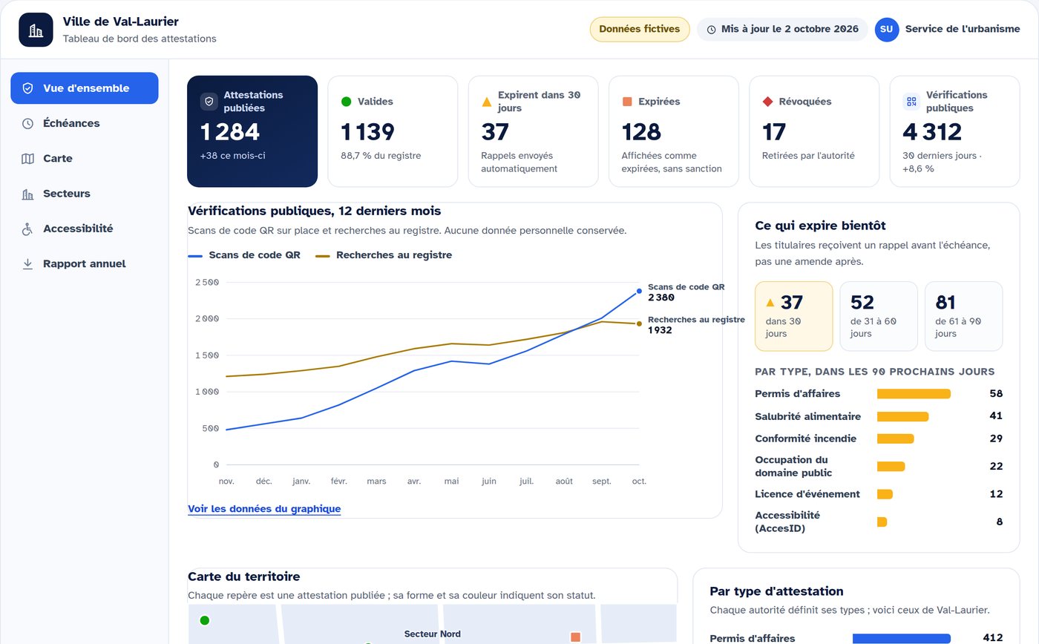Click the Carte du territoire heading
Screen dimensions: 1039x644
[244, 576]
